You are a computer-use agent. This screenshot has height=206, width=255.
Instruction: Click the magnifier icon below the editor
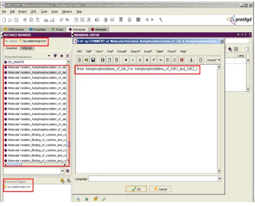[x=104, y=199]
